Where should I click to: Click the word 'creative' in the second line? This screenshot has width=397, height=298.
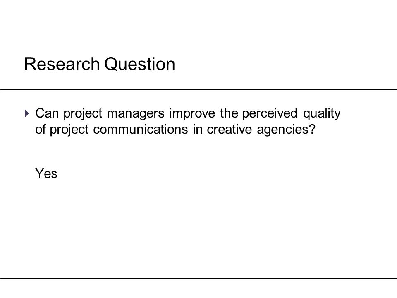(230, 129)
